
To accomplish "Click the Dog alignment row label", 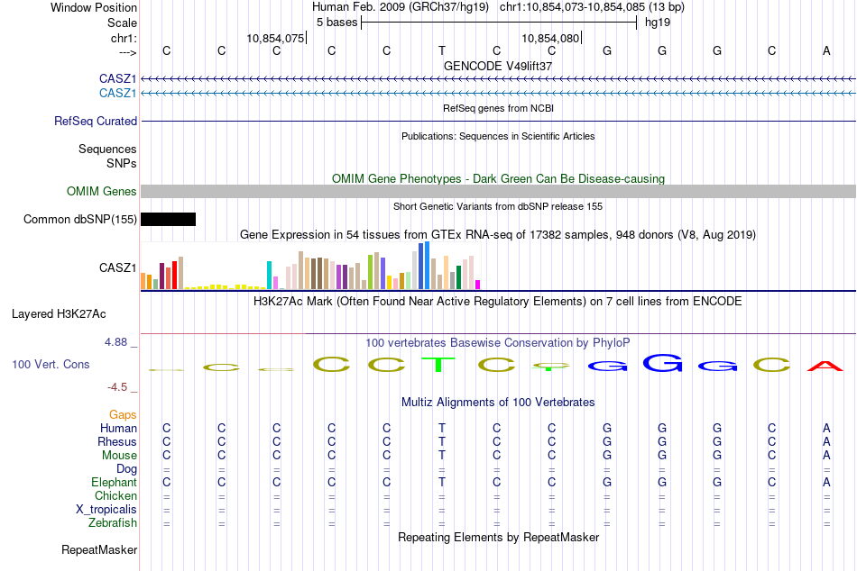I will point(126,469).
